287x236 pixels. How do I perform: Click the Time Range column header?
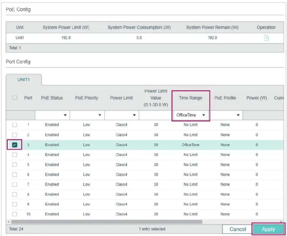point(191,98)
